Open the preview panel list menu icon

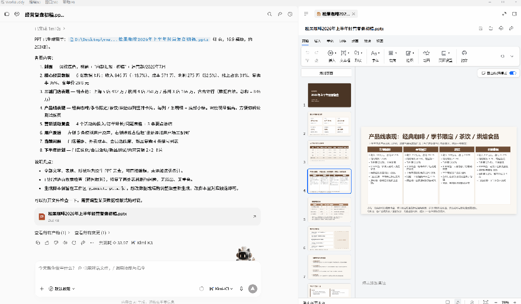306,14
